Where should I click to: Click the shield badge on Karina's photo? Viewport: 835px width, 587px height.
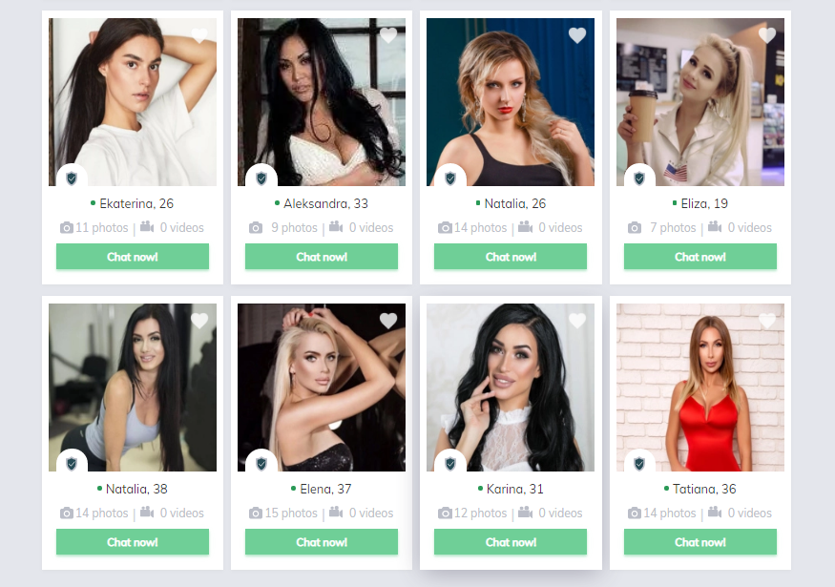[450, 464]
